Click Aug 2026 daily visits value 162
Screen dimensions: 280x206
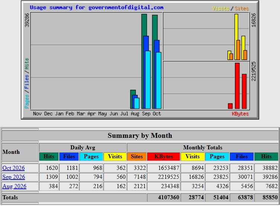pos(121,186)
